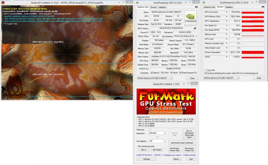Open the Video Engine Load sensor dropdown
This screenshot has width=268, height=165.
[226, 48]
